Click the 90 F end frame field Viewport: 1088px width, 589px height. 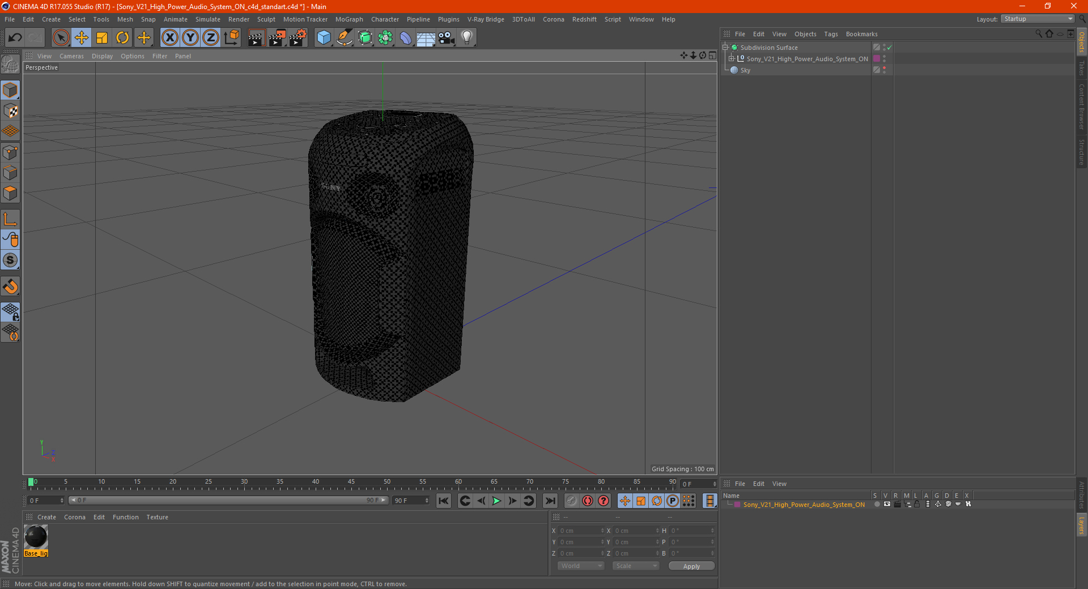(411, 501)
